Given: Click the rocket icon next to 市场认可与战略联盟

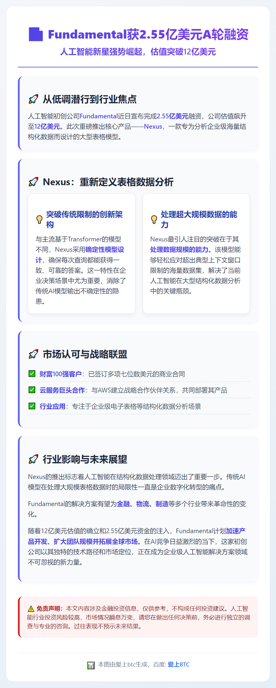Looking at the screenshot, I should 33,354.
